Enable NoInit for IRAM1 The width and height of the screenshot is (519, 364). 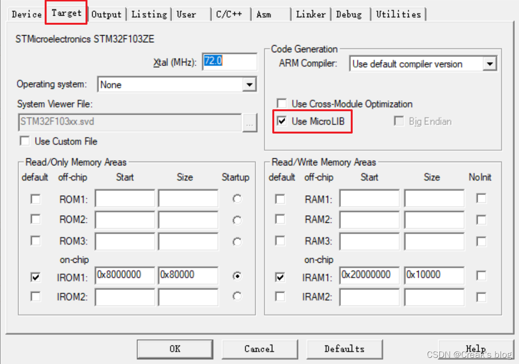tap(481, 275)
